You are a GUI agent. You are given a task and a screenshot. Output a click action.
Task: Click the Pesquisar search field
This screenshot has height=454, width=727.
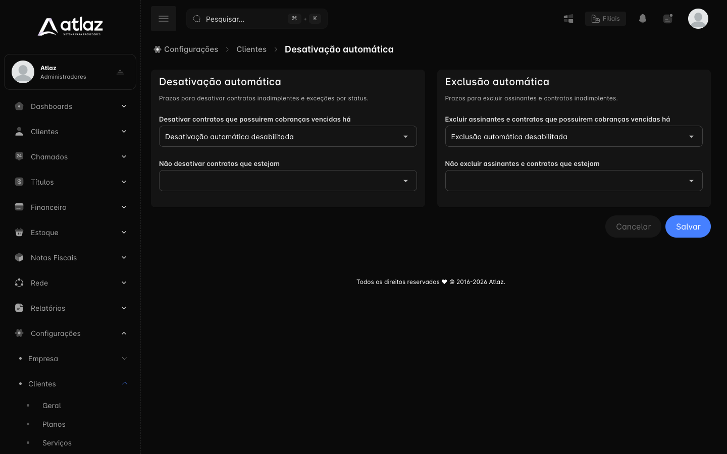[x=257, y=19]
